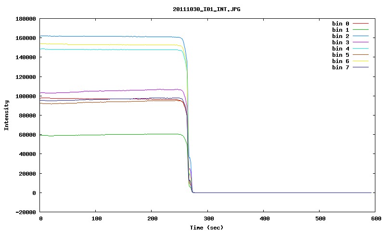Click the 'bin 1' legend label
Image resolution: width=385 pixels, height=231 pixels.
click(x=341, y=30)
